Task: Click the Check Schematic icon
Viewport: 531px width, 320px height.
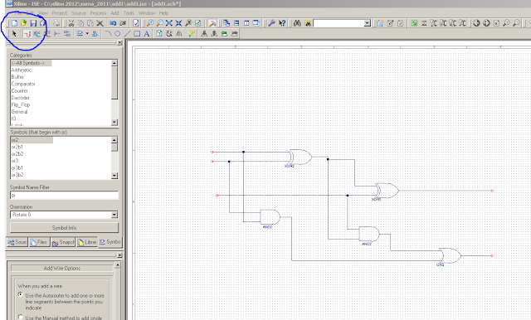Action: 136,23
